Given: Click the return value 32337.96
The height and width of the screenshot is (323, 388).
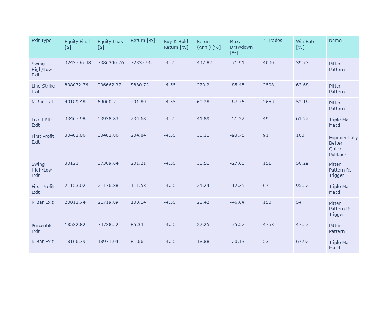Looking at the screenshot, I should 141,63.
